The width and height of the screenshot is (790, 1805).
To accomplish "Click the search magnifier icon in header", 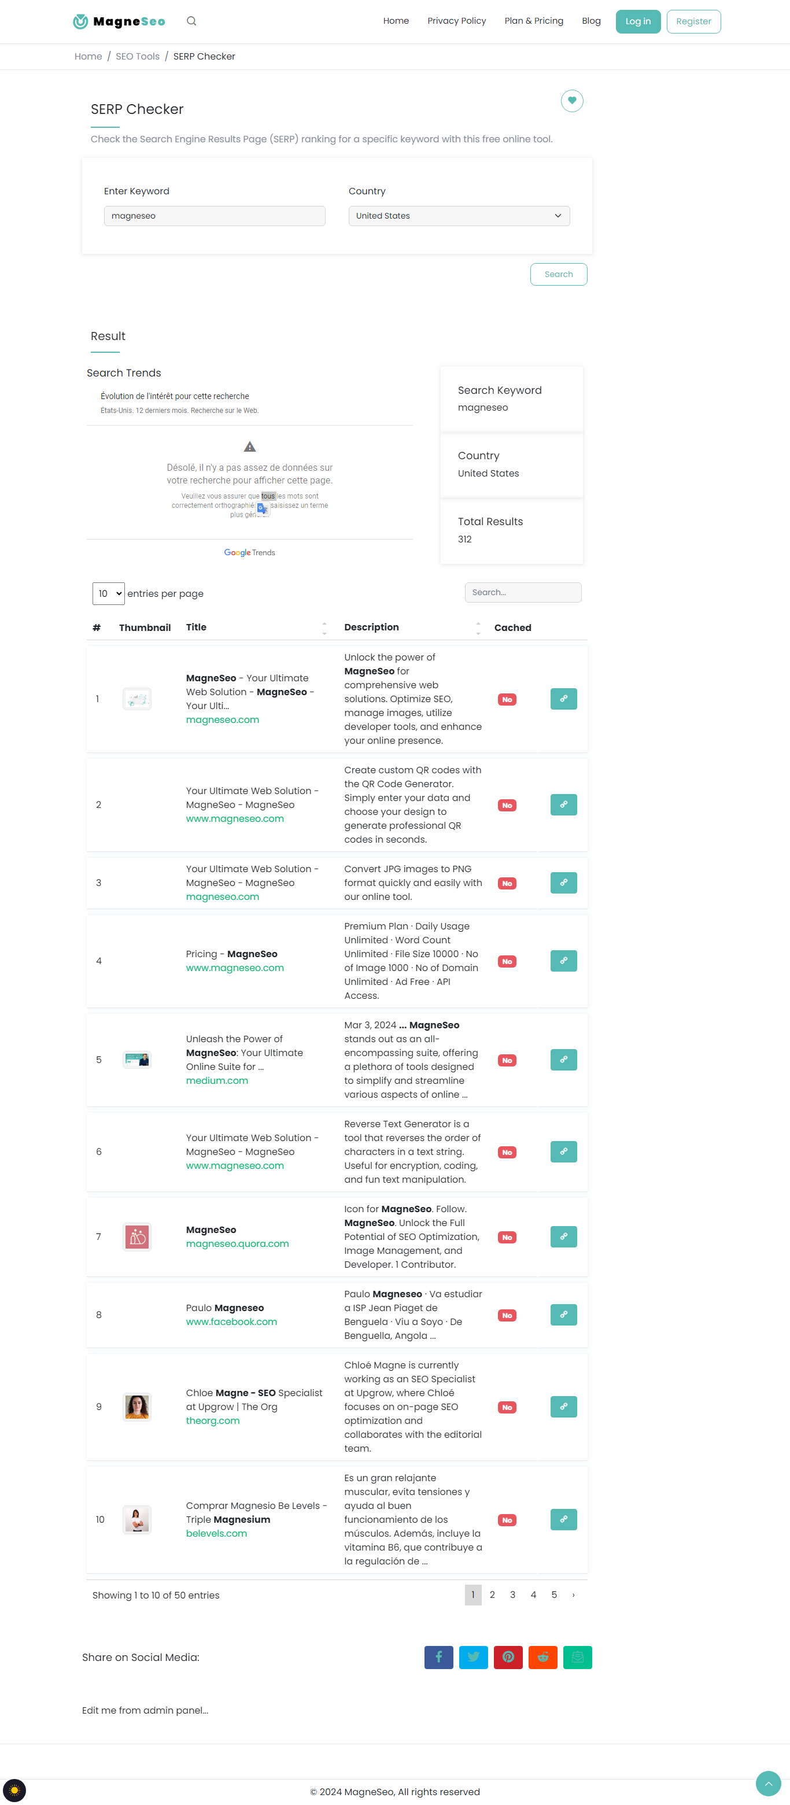I will coord(191,21).
